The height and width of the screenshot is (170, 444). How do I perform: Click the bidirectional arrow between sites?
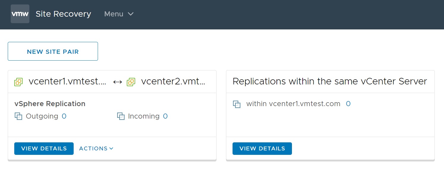[118, 82]
